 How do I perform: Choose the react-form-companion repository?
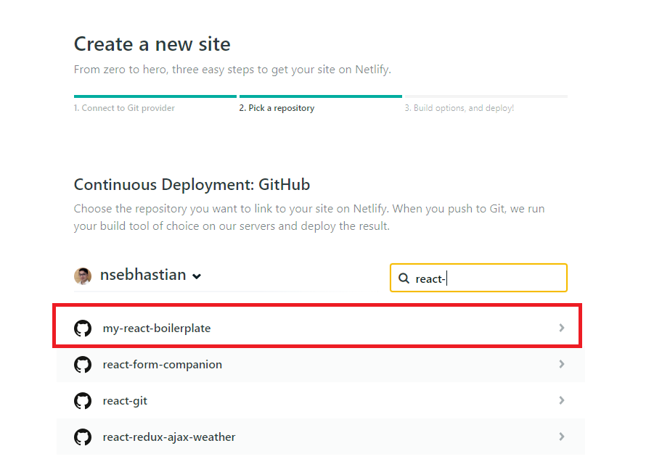pyautogui.click(x=163, y=365)
